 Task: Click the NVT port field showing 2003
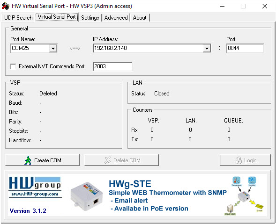tap(112, 66)
